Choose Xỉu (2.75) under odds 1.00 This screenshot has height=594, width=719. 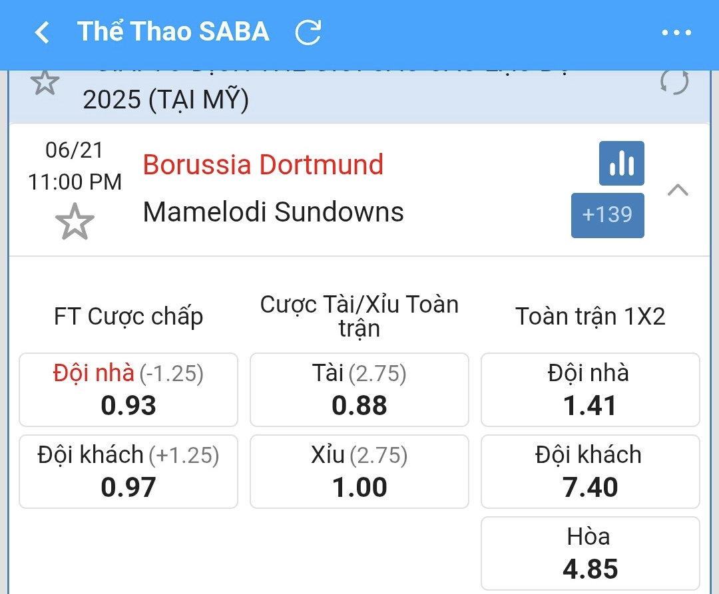point(359,472)
